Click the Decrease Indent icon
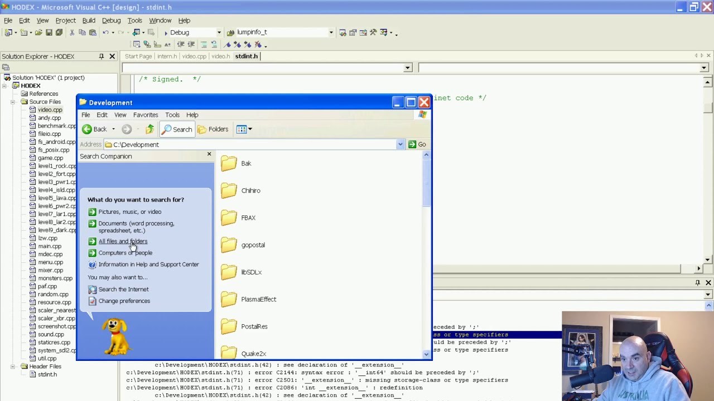This screenshot has height=401, width=714. (180, 45)
